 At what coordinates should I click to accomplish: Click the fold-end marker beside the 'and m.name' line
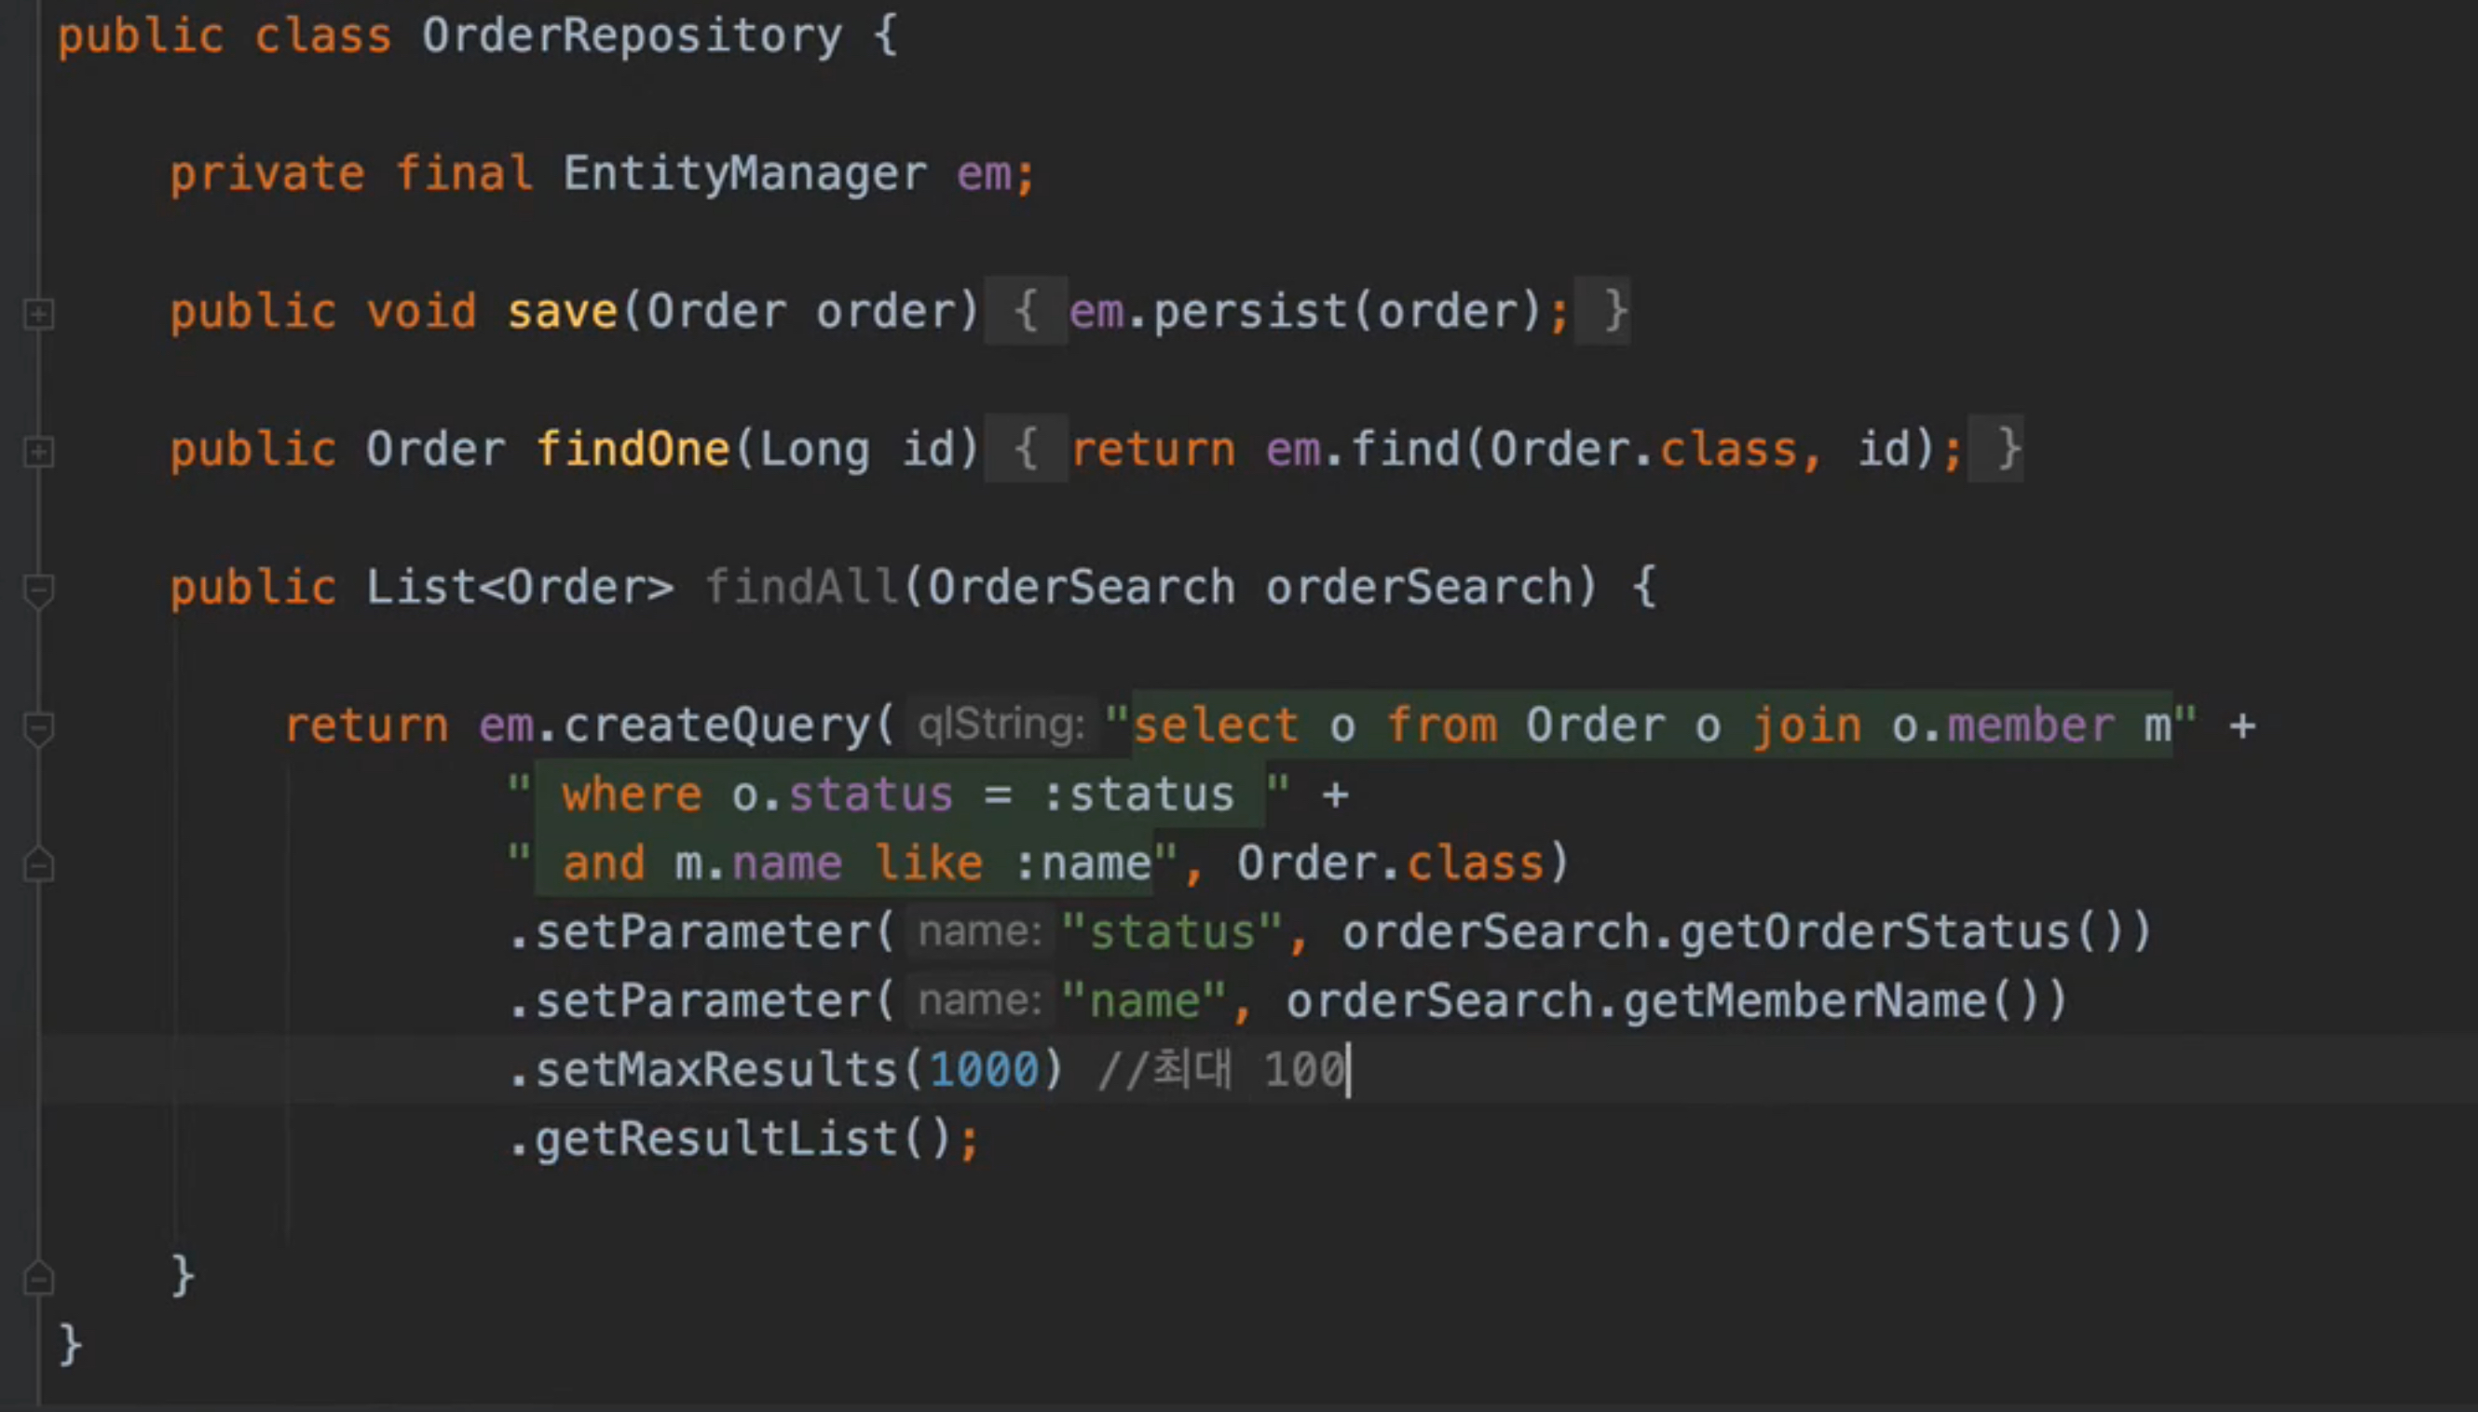tap(38, 864)
